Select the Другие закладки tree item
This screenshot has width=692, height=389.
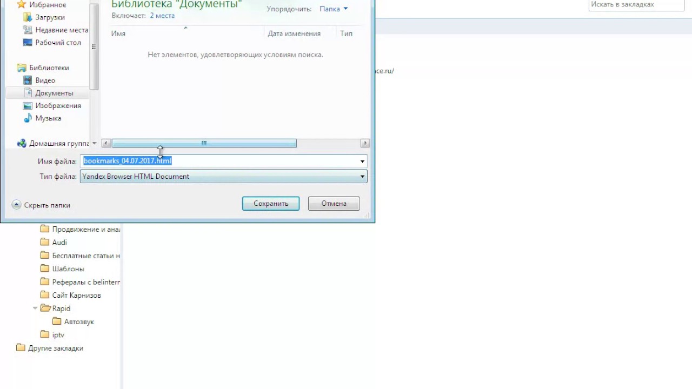pyautogui.click(x=56, y=348)
